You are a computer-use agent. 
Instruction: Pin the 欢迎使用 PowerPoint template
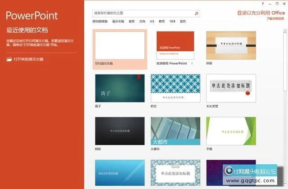[192, 63]
